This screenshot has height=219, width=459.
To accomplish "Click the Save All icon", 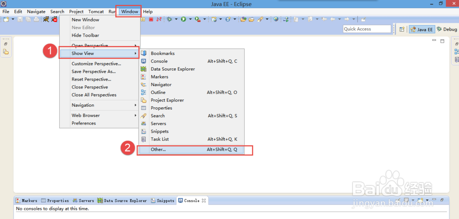I will coord(28,19).
